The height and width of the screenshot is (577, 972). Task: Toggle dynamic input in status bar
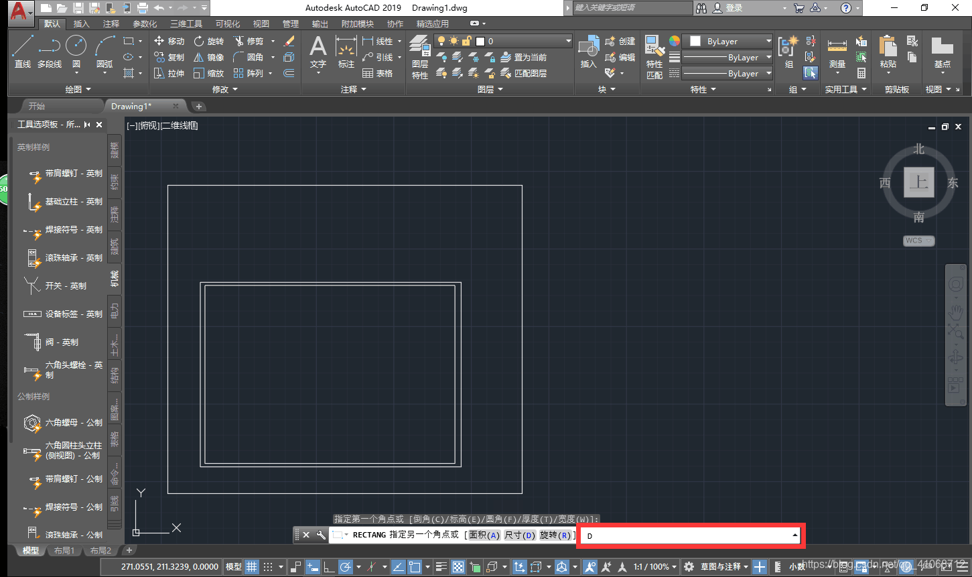(313, 567)
